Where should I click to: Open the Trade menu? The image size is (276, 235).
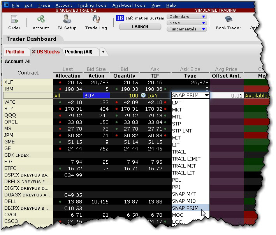pyautogui.click(x=44, y=5)
